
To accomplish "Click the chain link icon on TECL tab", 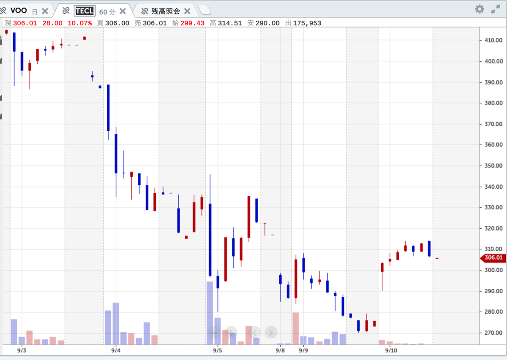I will 66,11.
